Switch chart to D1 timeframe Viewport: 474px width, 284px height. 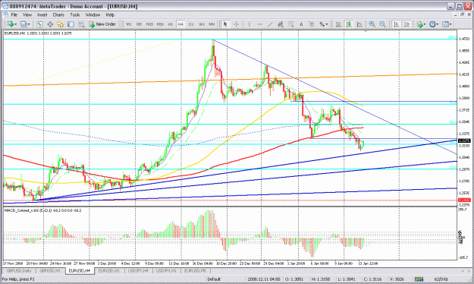pos(191,24)
